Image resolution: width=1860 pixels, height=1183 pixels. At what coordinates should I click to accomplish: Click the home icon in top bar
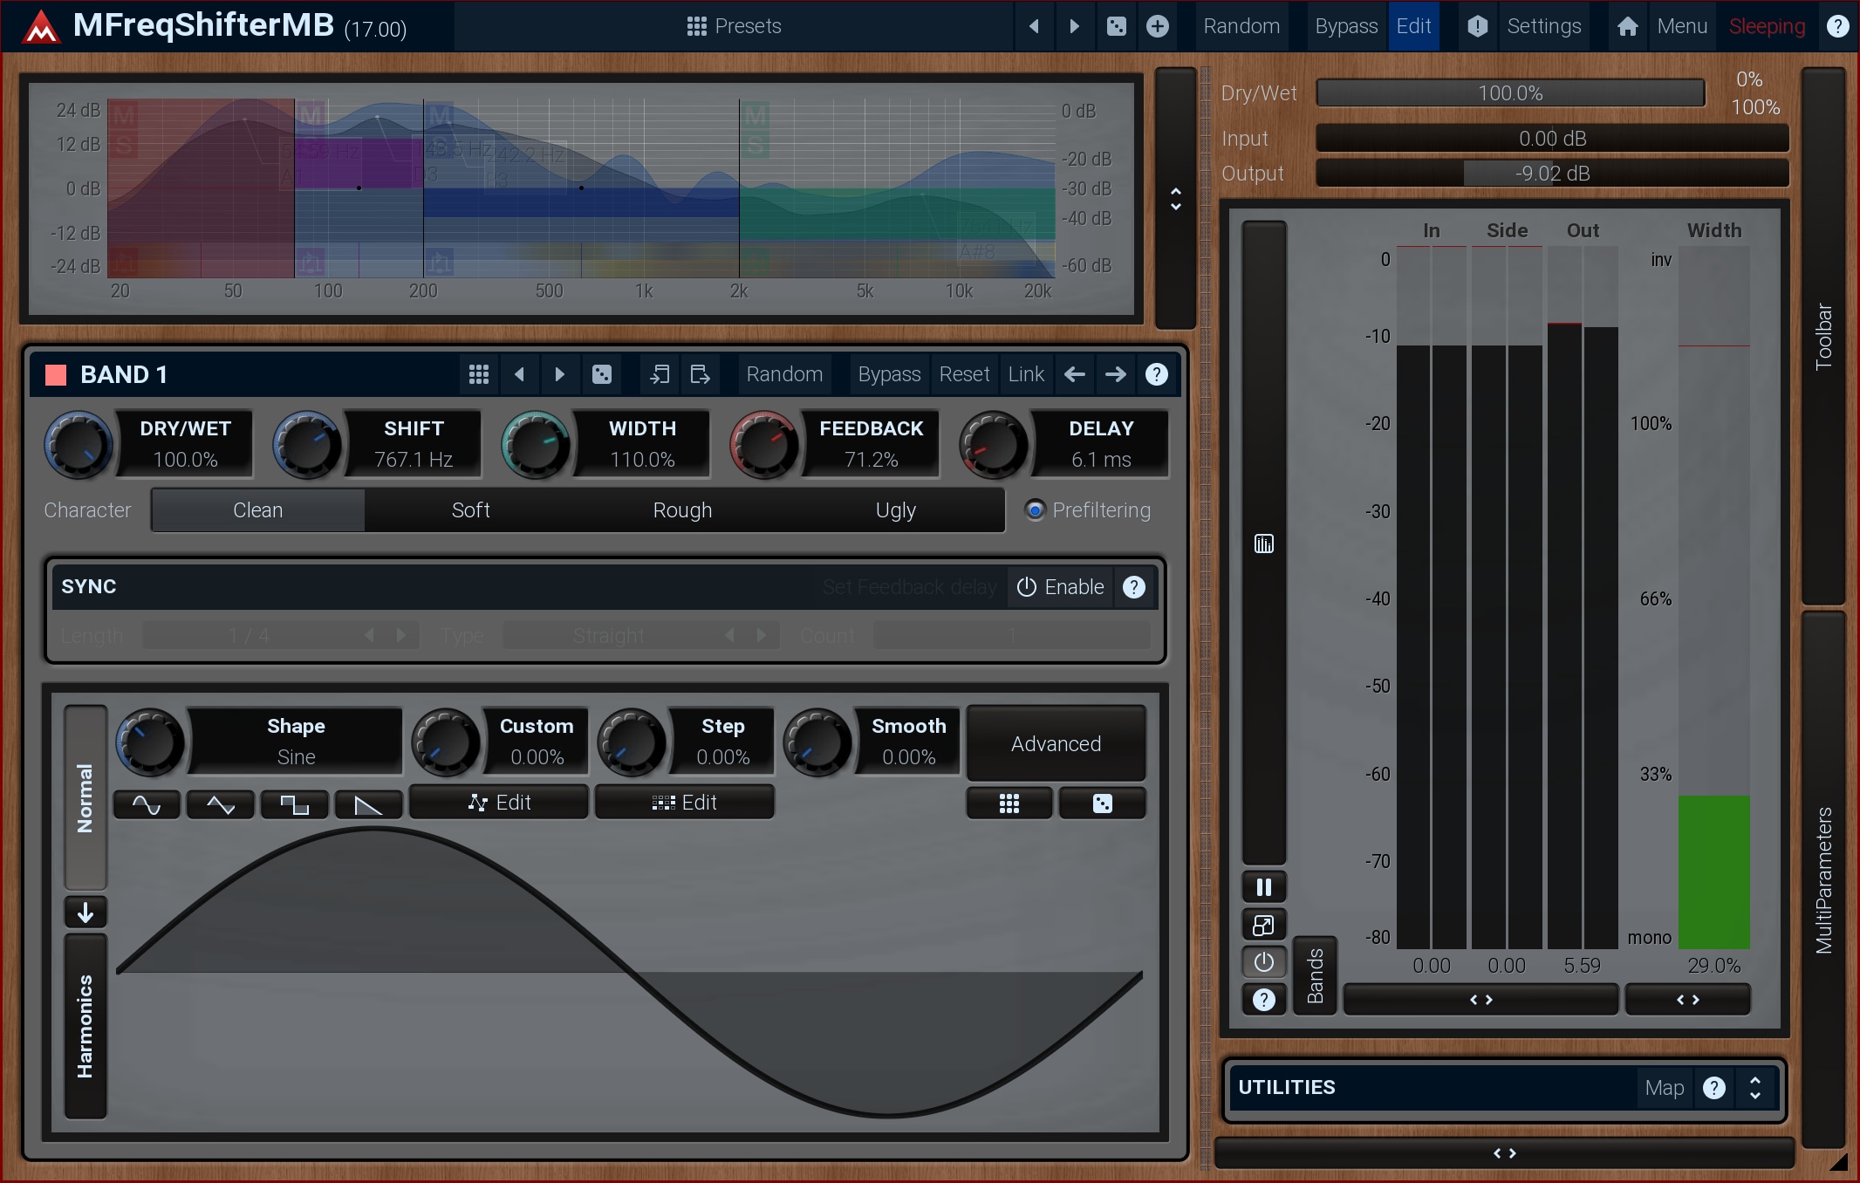click(1627, 26)
